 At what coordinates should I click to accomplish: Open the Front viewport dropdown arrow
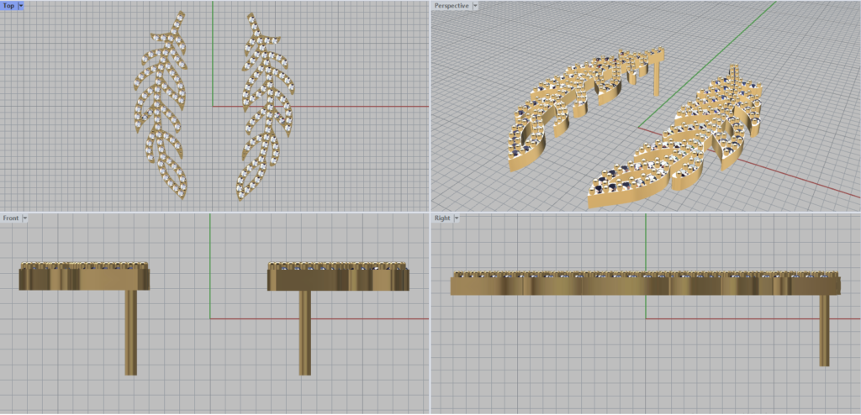point(25,218)
